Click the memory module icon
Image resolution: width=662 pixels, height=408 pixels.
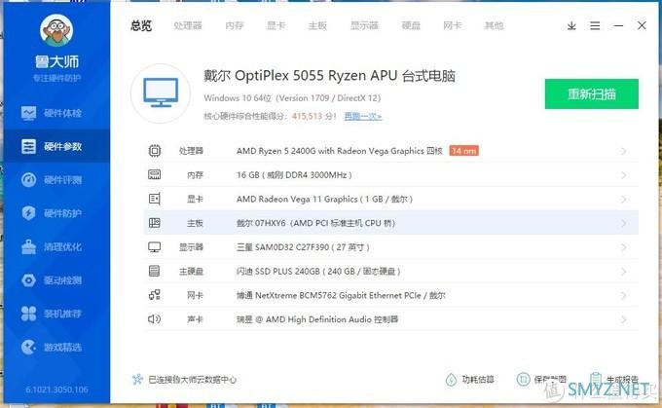point(155,175)
